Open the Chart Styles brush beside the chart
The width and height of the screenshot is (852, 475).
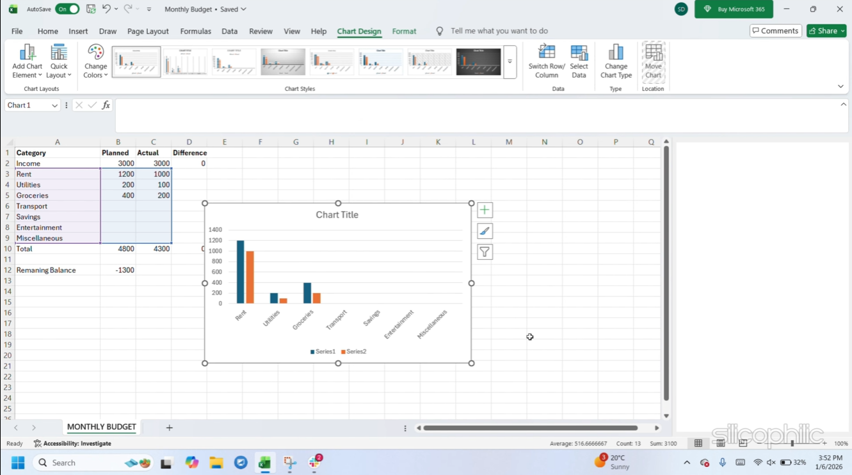(x=485, y=230)
